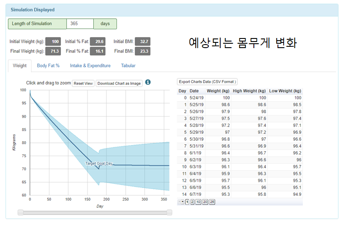Image resolution: width=344 pixels, height=226 pixels.
Task: Open the Body Fat % tab
Action: (x=48, y=66)
